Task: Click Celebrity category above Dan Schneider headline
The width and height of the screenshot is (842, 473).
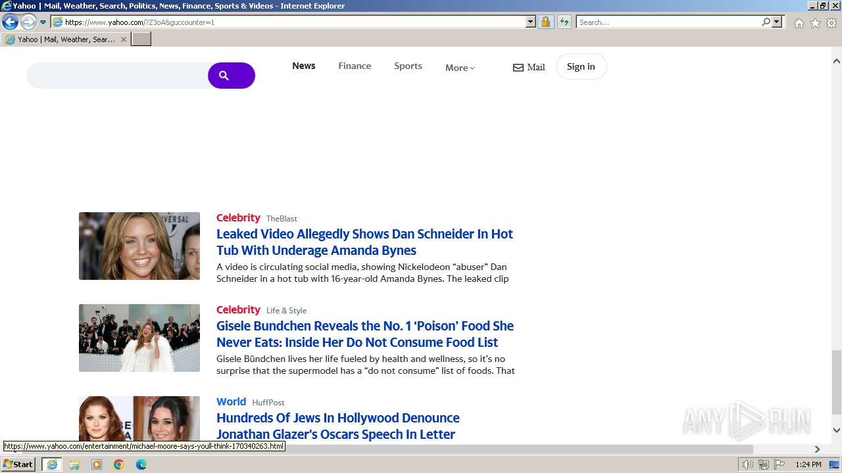Action: pos(238,217)
